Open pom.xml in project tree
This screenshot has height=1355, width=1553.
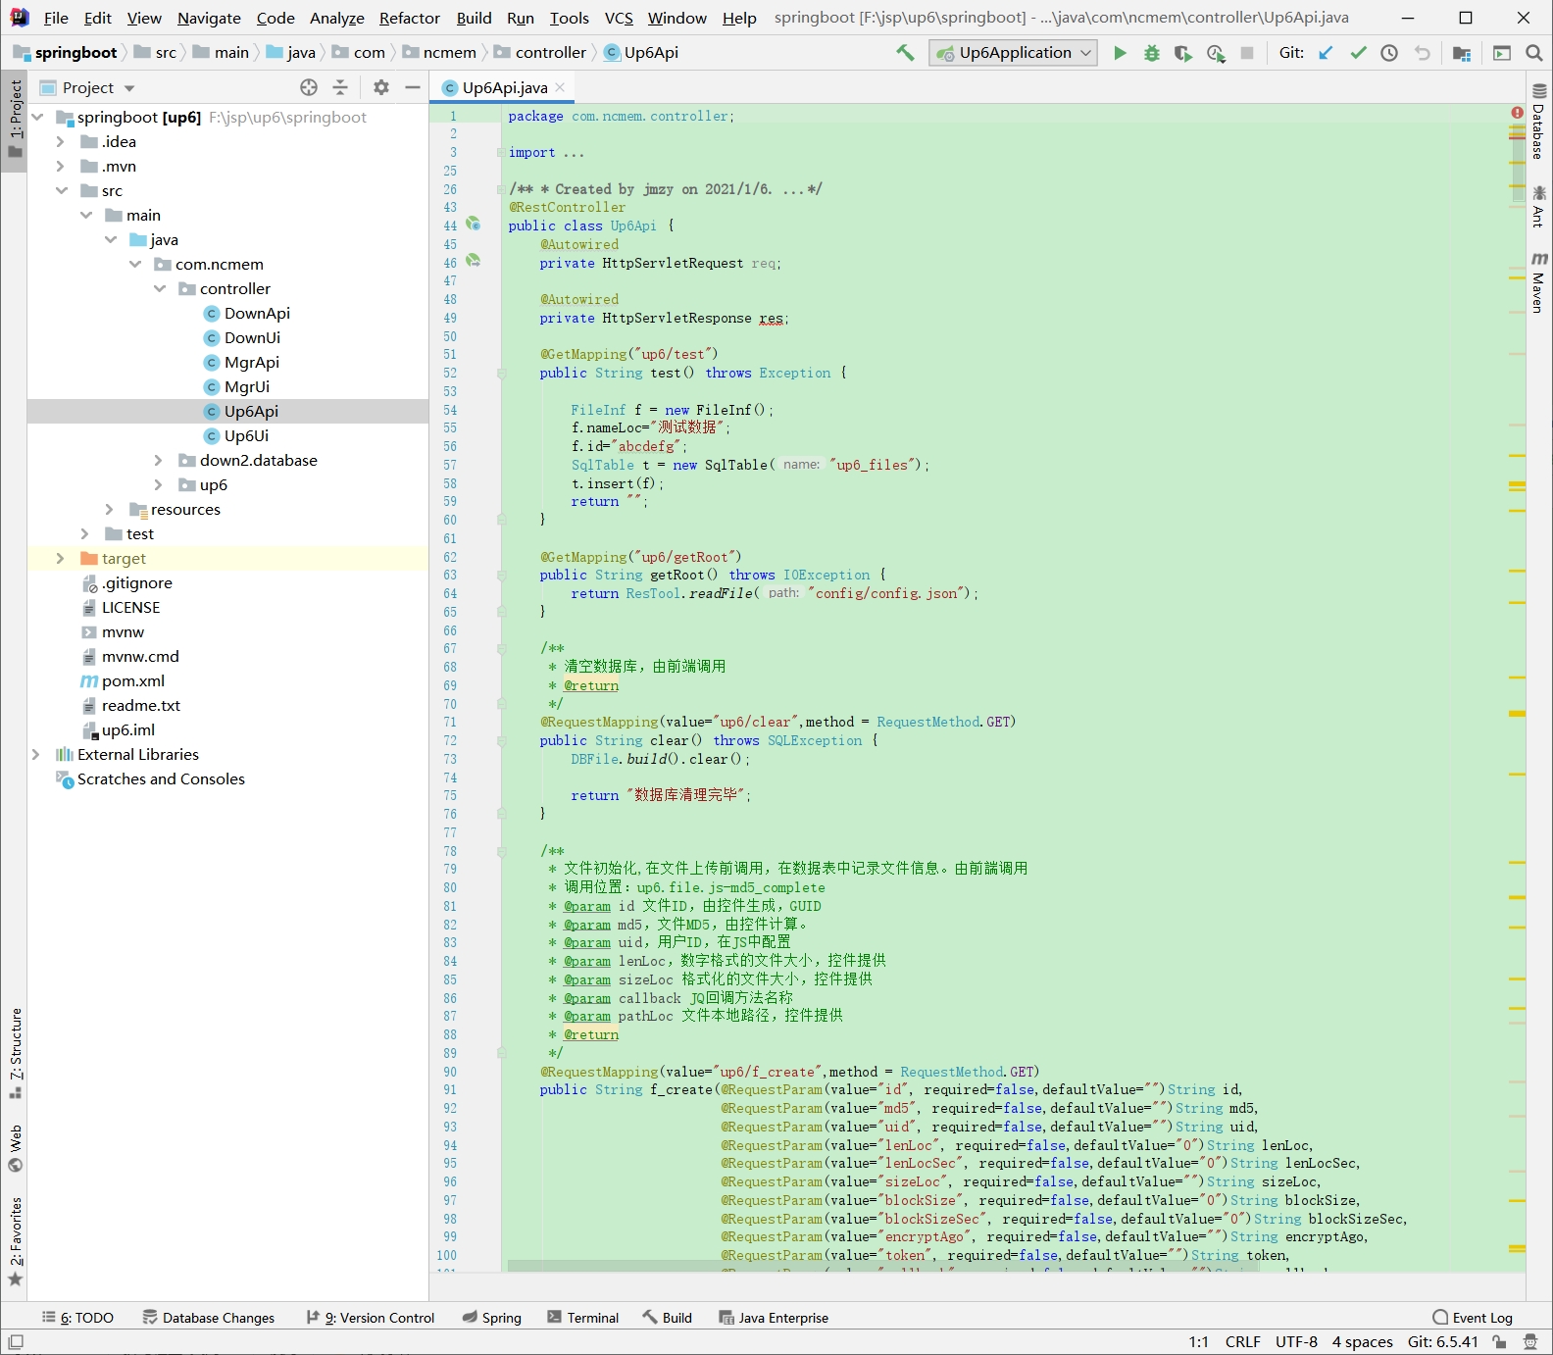[133, 680]
